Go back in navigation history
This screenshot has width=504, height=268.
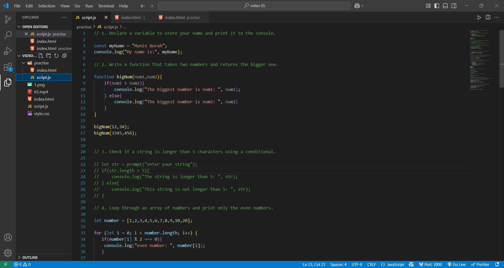143,6
